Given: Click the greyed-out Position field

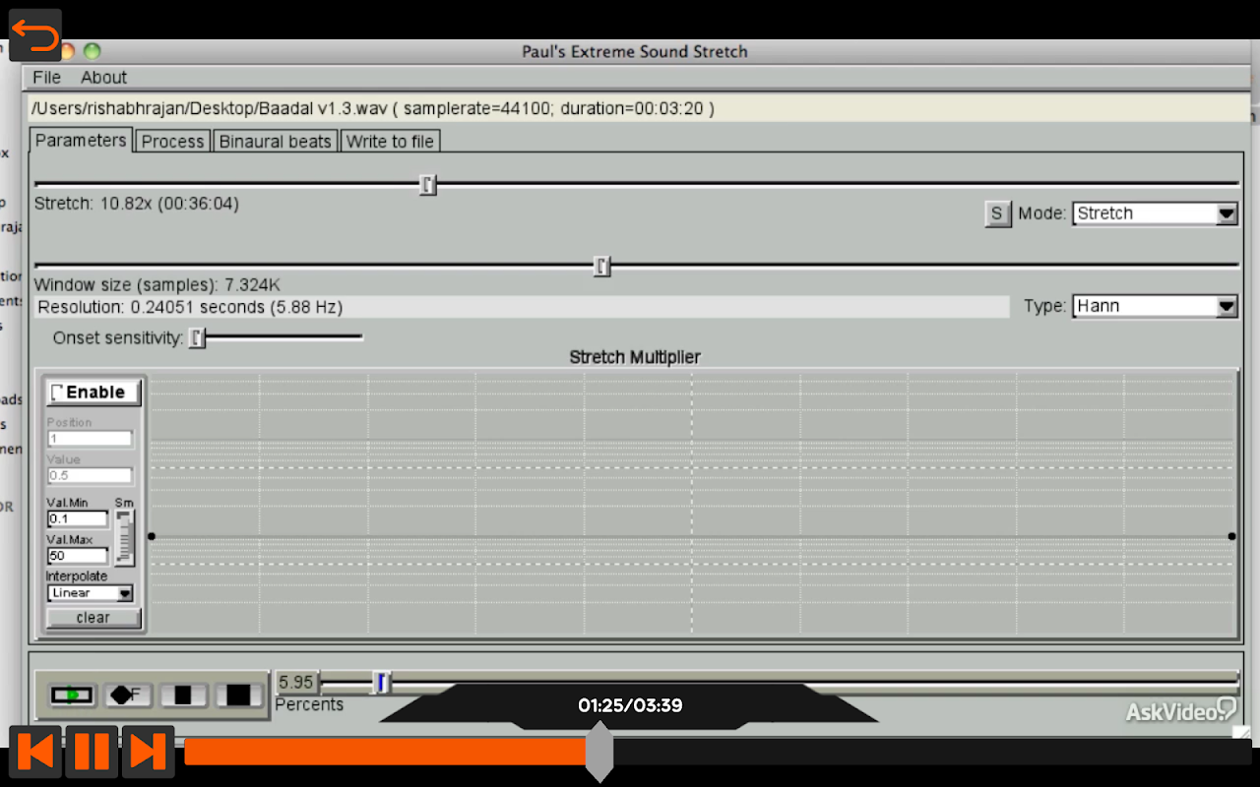Looking at the screenshot, I should (90, 439).
